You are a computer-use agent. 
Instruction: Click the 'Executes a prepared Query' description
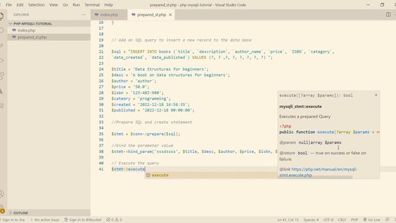click(x=305, y=116)
